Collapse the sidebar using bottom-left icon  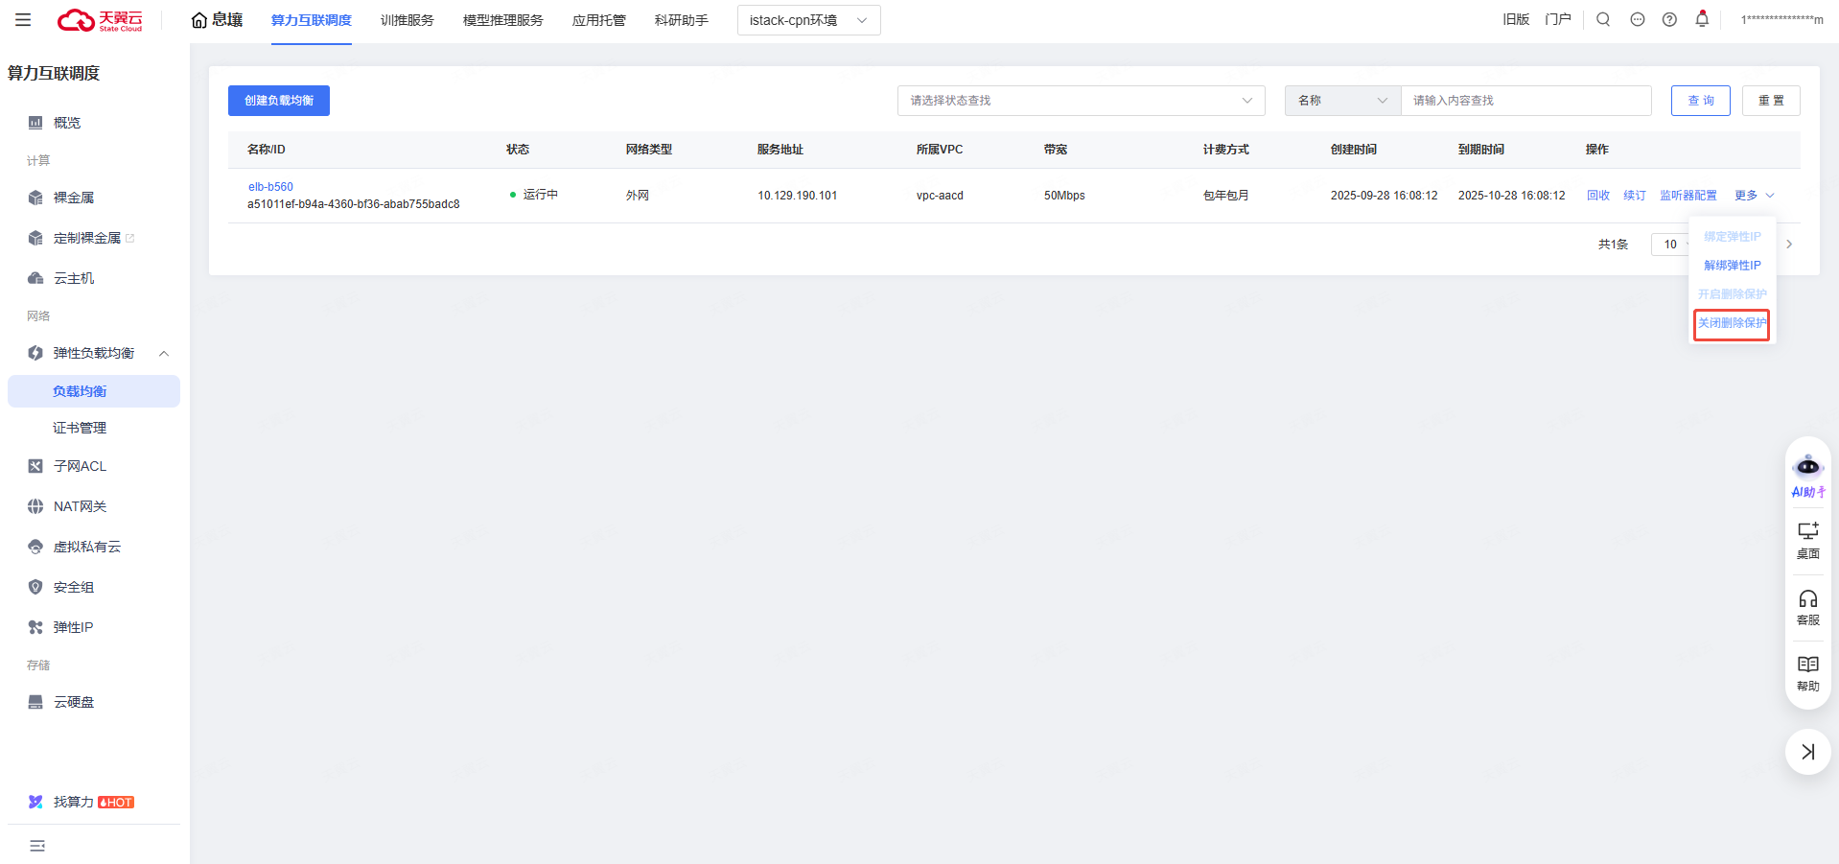point(37,846)
